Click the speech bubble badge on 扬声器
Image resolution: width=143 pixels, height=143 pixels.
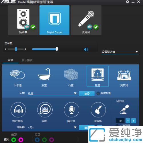[x=27, y=27]
